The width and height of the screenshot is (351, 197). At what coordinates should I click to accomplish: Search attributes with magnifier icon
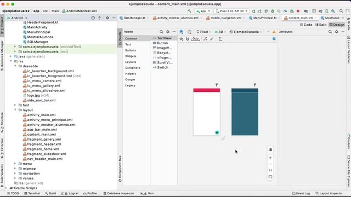click(x=330, y=32)
